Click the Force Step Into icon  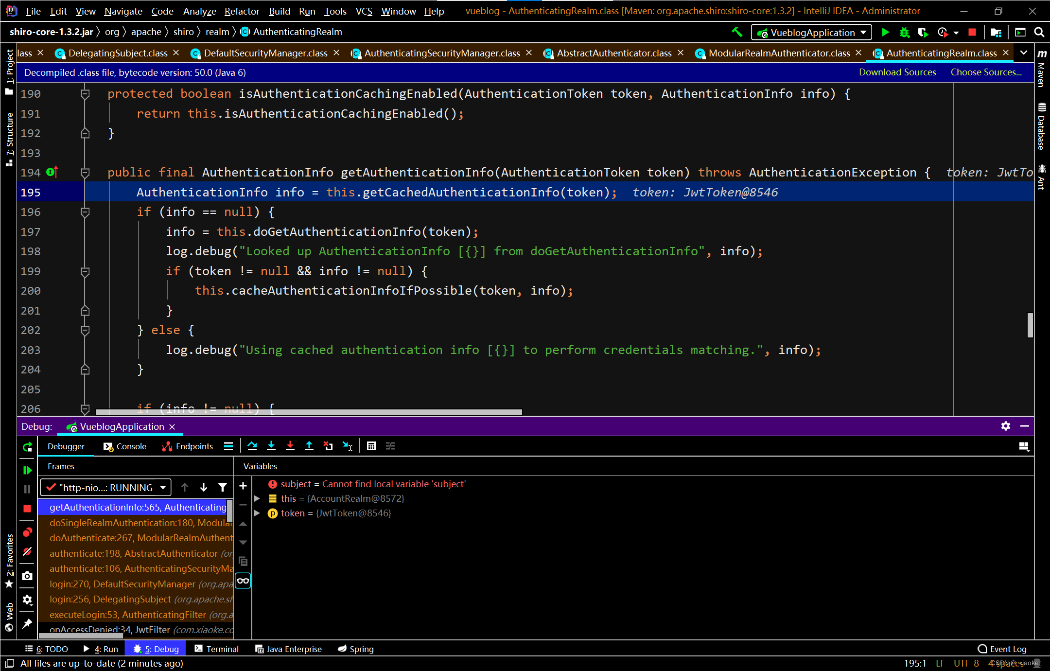click(290, 446)
